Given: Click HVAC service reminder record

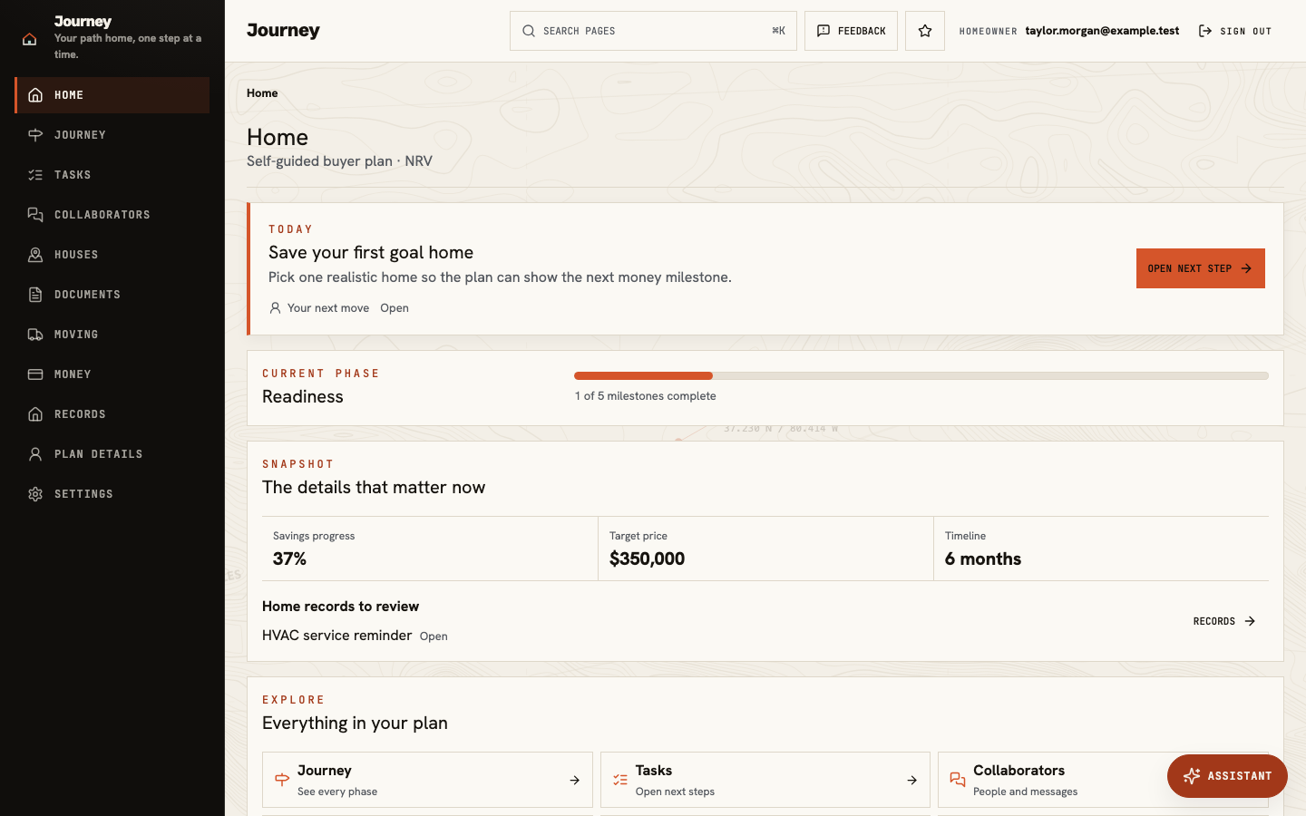Looking at the screenshot, I should point(336,636).
